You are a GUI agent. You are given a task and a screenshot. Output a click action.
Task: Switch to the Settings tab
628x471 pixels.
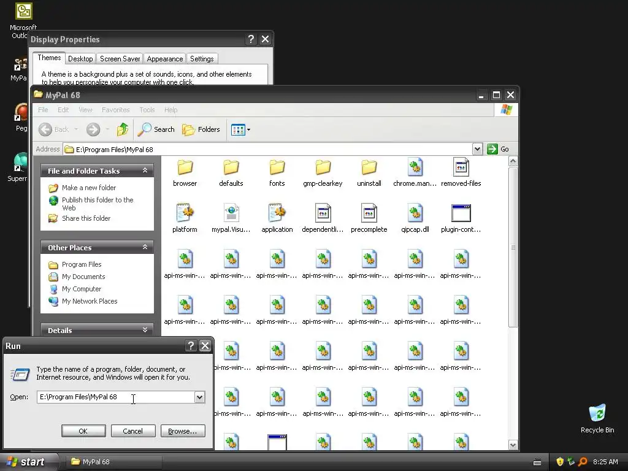point(202,59)
